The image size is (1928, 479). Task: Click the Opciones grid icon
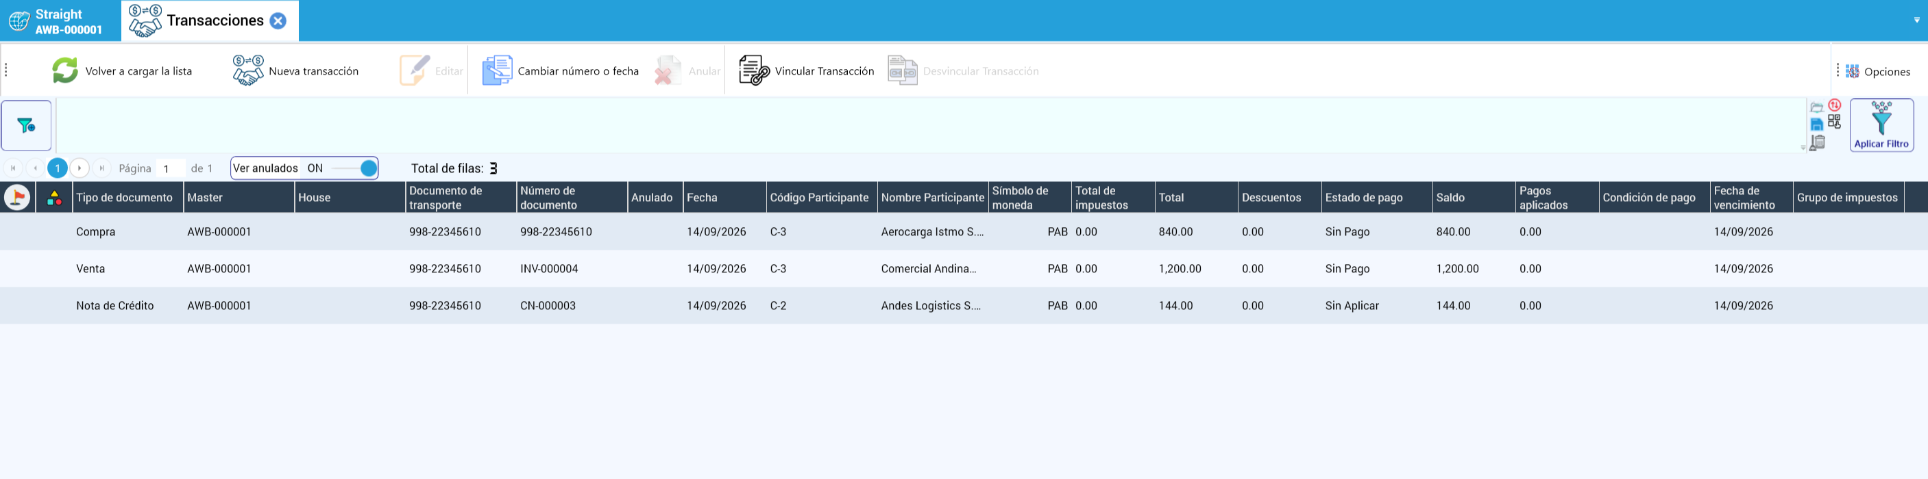point(1853,71)
